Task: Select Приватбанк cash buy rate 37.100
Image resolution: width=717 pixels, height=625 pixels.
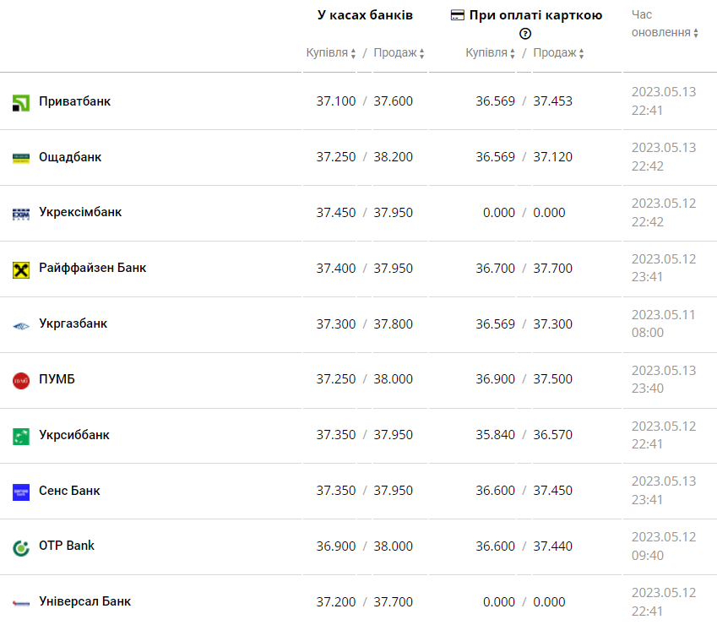Action: [x=335, y=101]
